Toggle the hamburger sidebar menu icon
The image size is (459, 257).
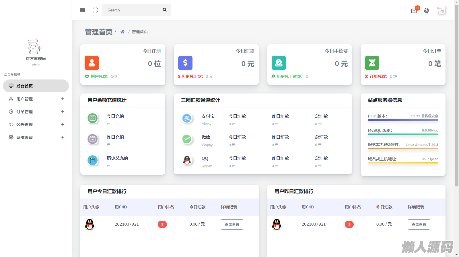pyautogui.click(x=83, y=10)
